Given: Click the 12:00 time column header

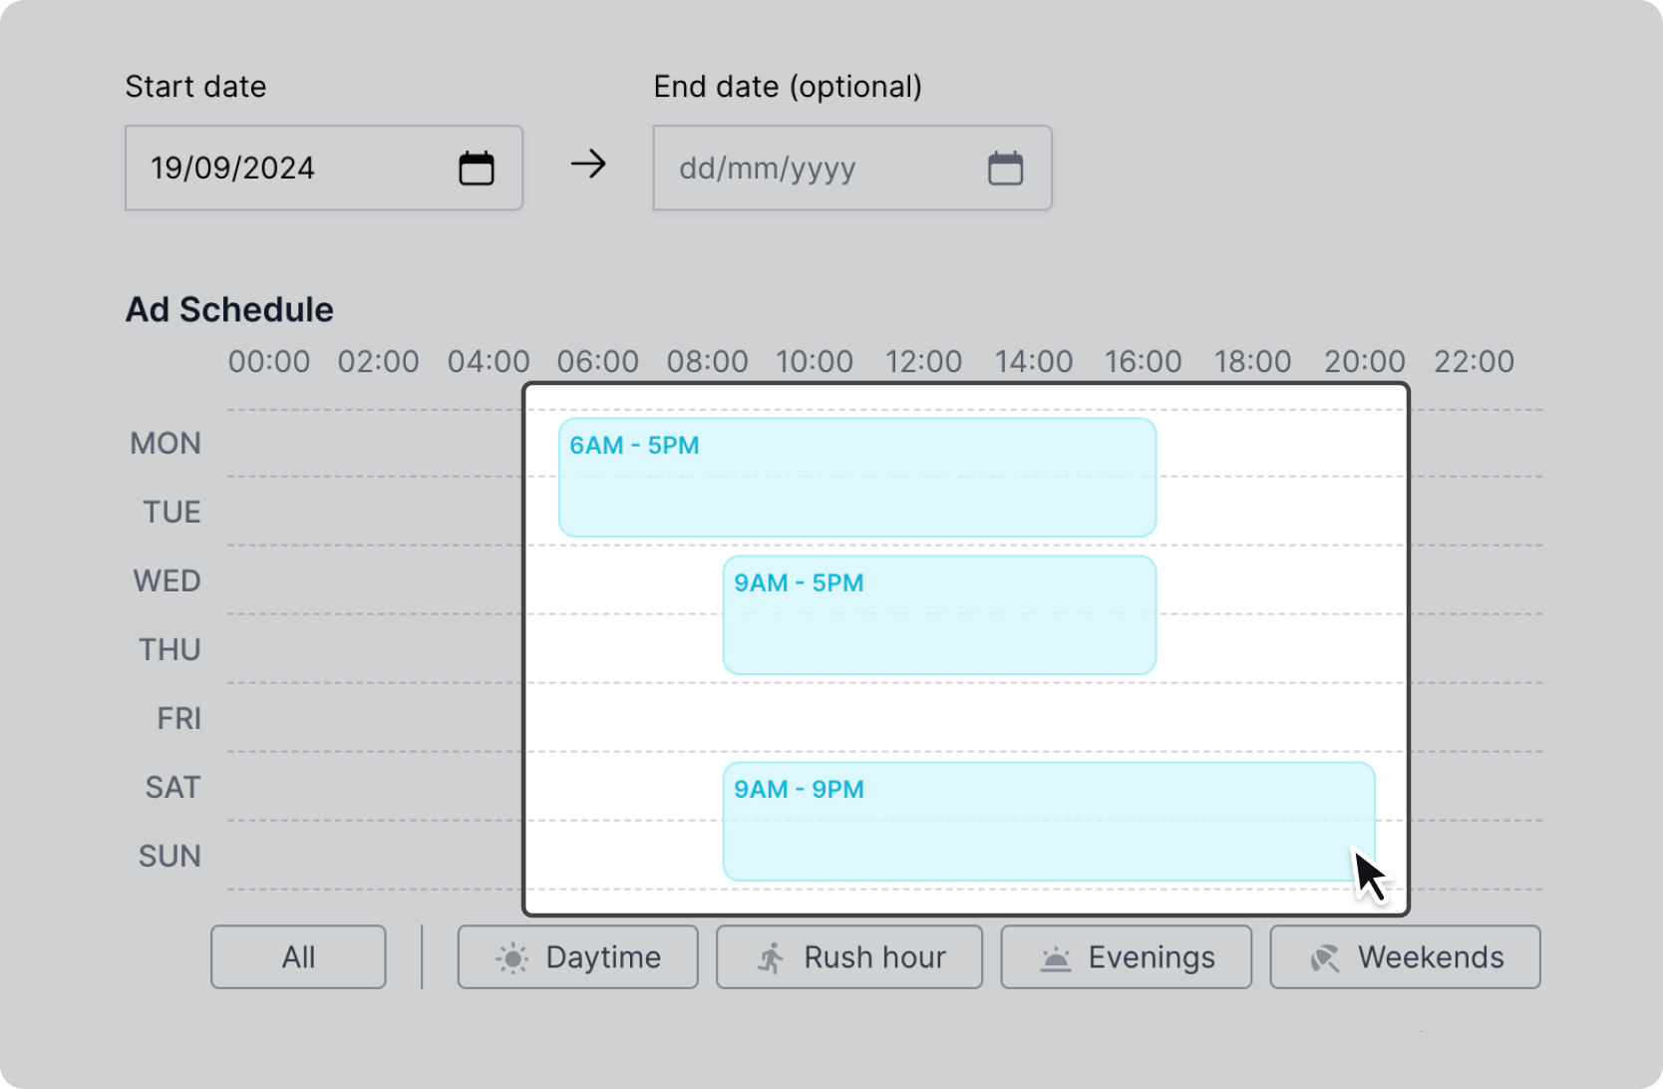Looking at the screenshot, I should [923, 362].
